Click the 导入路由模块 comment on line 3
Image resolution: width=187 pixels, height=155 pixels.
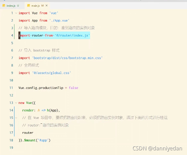pos(56,28)
